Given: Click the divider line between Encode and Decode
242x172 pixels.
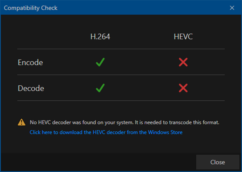Looking at the screenshot, I should point(121,75).
